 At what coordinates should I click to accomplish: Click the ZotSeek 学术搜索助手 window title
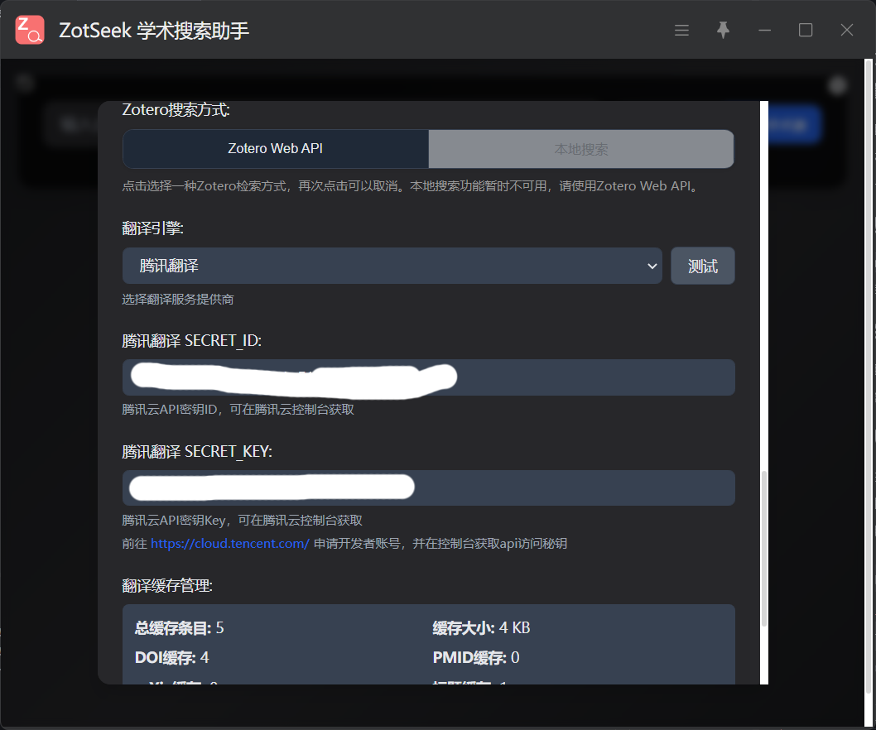click(154, 30)
